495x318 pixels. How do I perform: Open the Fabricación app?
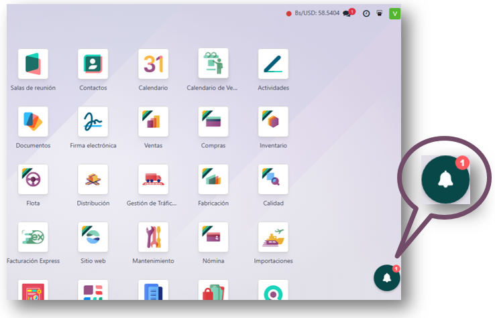[x=213, y=179]
